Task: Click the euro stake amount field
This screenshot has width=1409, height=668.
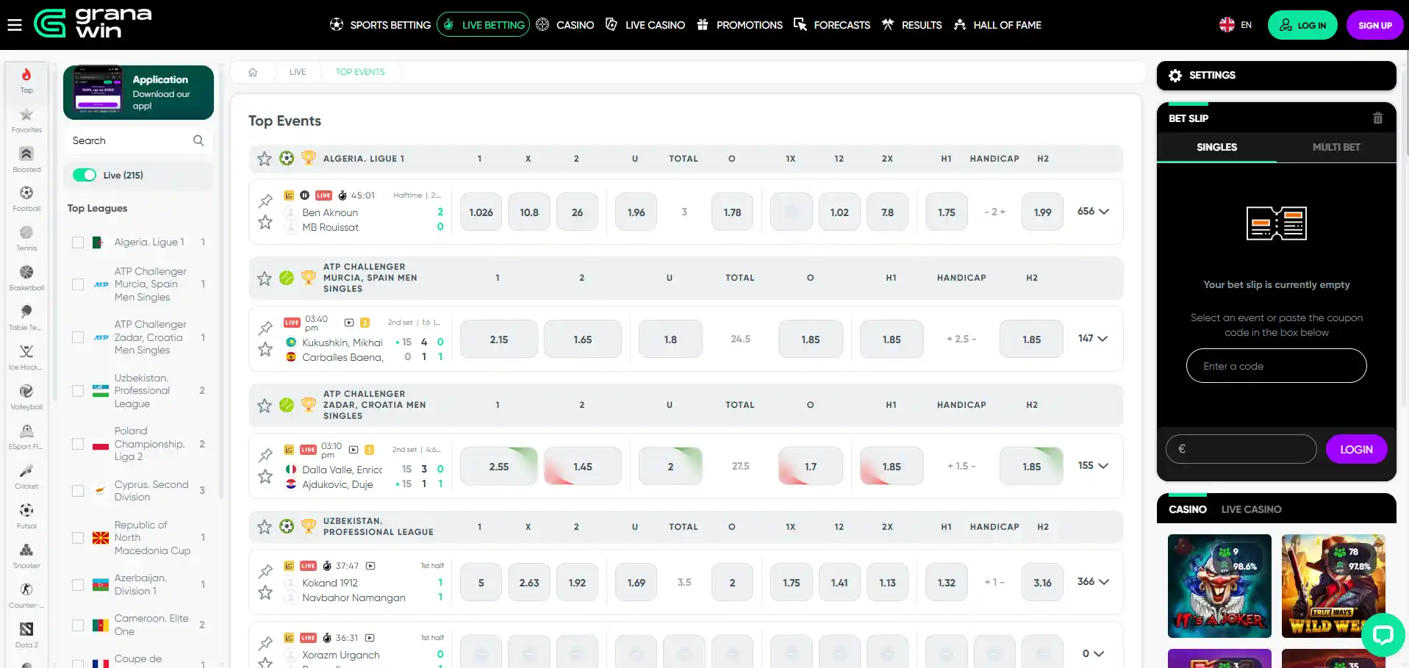Action: pyautogui.click(x=1241, y=449)
